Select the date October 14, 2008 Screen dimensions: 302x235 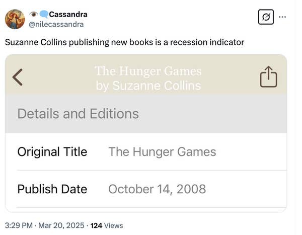pos(157,189)
